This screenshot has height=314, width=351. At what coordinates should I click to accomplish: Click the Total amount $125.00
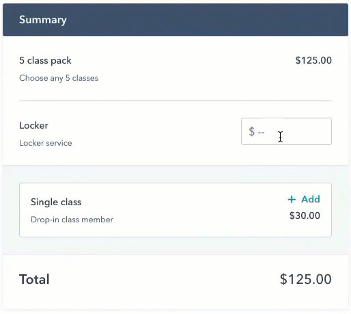tap(305, 279)
